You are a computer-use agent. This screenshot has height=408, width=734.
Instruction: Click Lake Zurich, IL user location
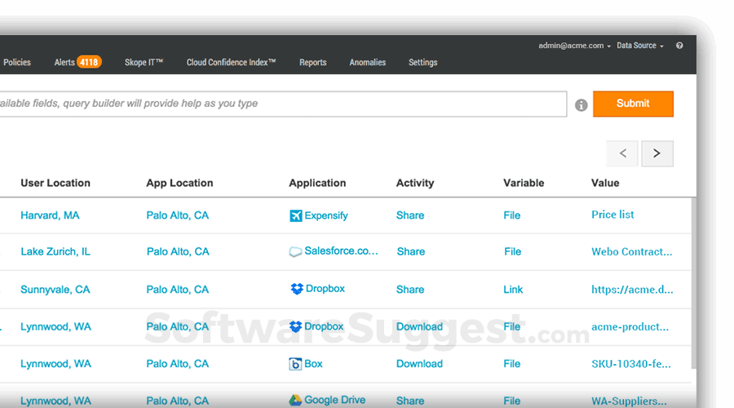pyautogui.click(x=55, y=251)
